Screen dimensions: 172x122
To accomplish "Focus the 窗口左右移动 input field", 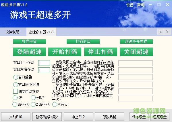I will click(44, 70).
